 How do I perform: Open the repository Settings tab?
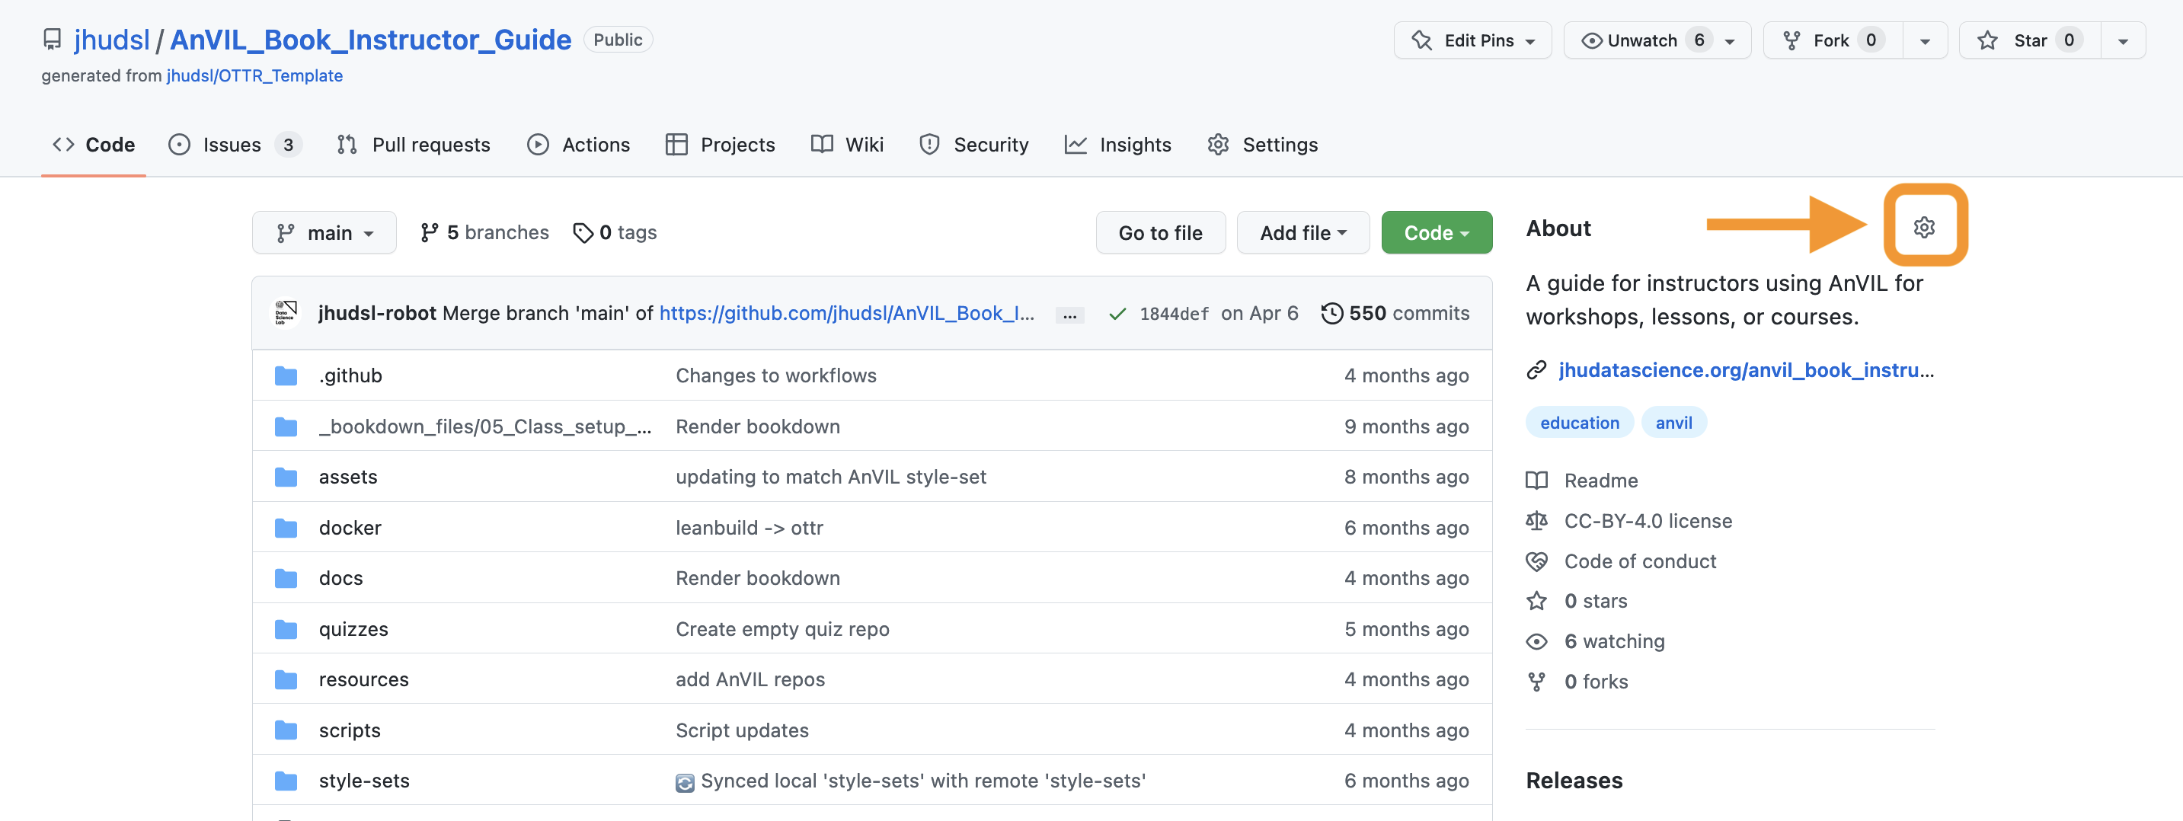[x=1263, y=145]
